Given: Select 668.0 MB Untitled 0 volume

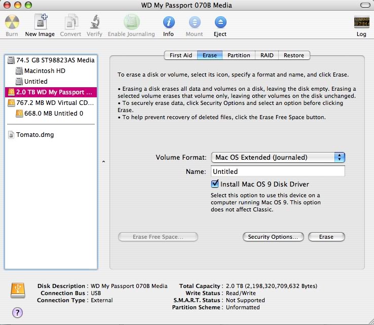Looking at the screenshot, I should pos(51,114).
